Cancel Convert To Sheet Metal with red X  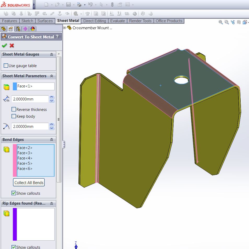pos(11,45)
